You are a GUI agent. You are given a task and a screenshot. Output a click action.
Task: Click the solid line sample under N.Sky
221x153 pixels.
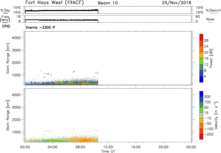click(5, 13)
